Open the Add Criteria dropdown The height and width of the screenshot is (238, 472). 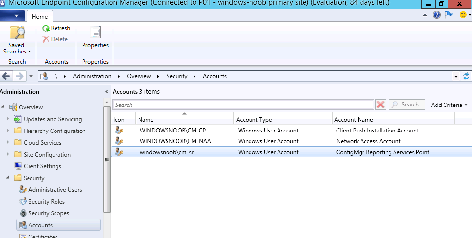click(449, 105)
